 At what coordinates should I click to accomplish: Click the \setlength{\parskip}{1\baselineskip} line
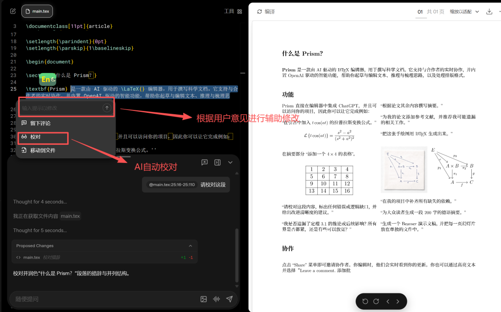[x=80, y=48]
